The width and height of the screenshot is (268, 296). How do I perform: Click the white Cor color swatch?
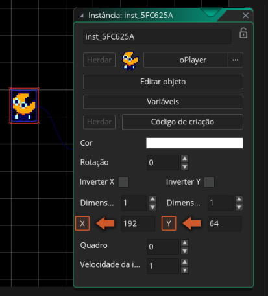[x=195, y=143]
